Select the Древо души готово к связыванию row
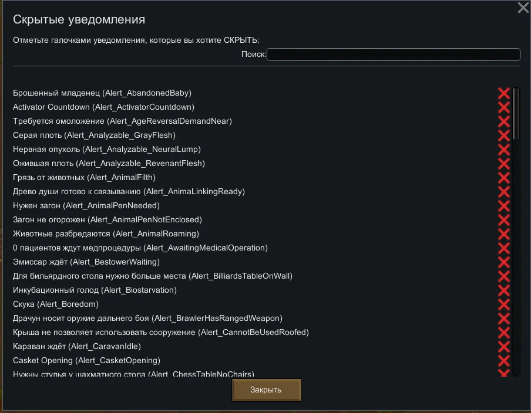 click(129, 191)
